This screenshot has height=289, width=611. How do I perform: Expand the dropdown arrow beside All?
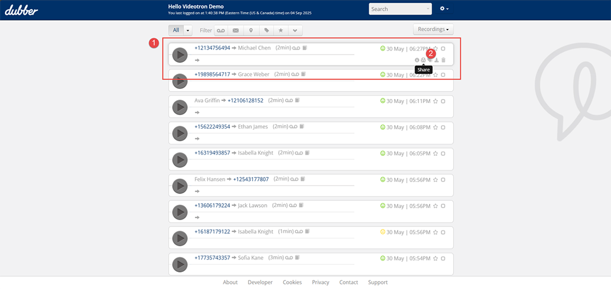click(188, 30)
